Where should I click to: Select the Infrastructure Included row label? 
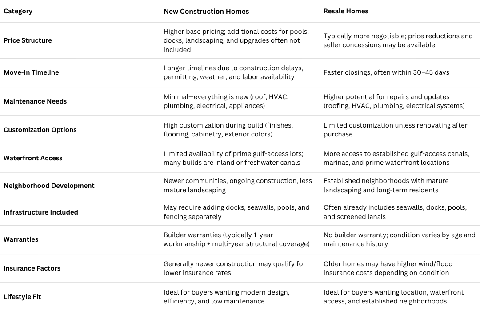(x=41, y=212)
